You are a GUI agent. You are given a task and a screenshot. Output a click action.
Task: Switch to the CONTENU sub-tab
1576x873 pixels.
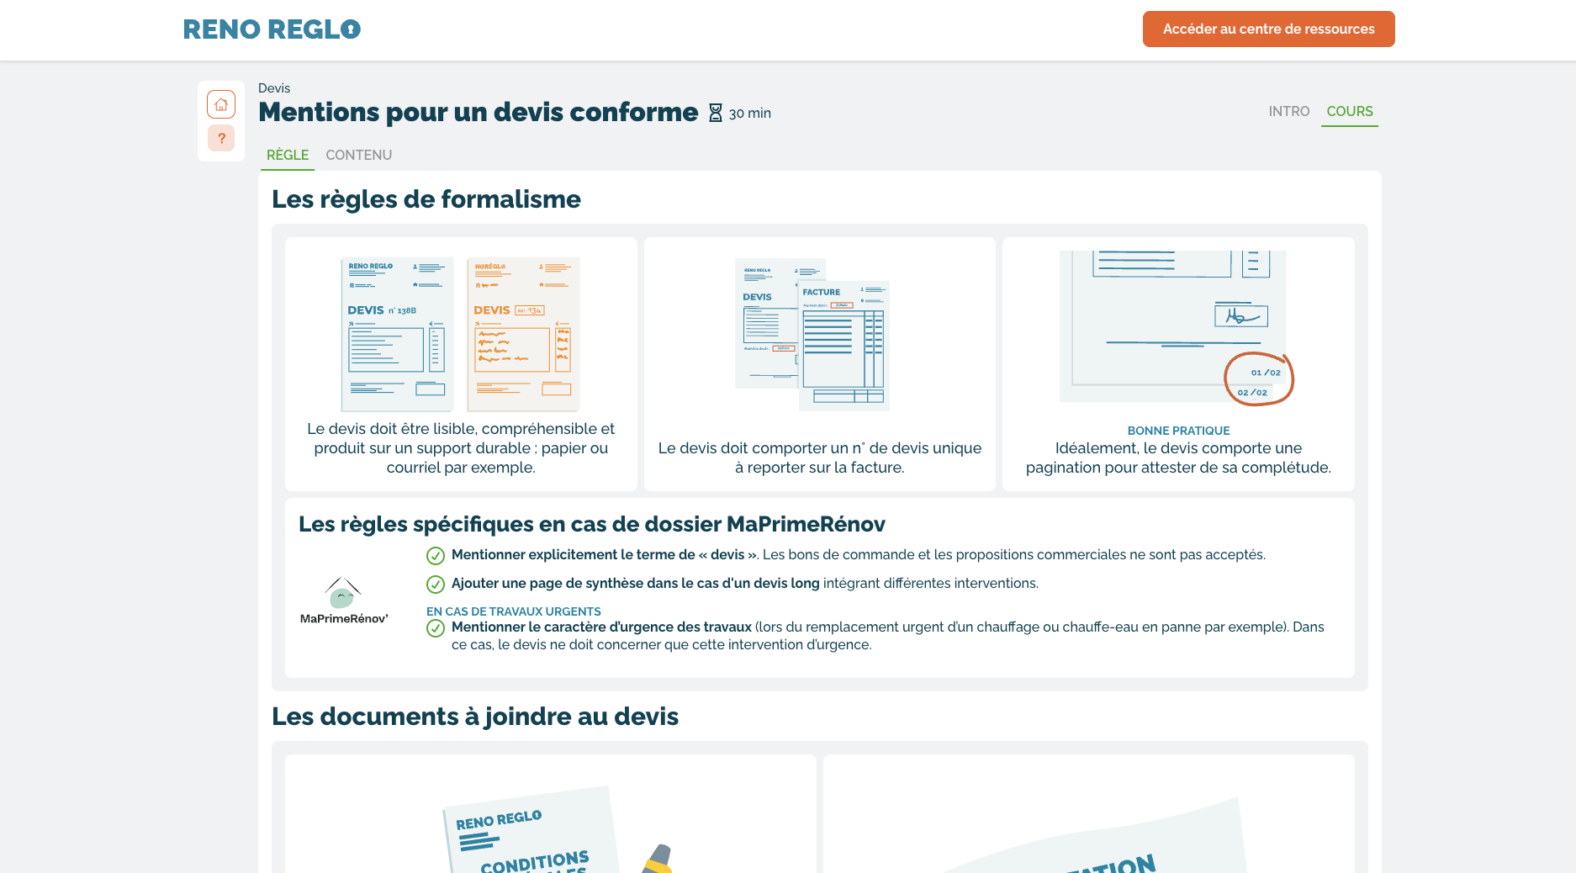click(x=359, y=156)
